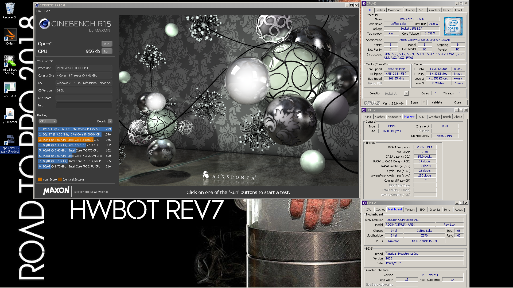Screen dimensions: 513x288
Task: Open the Help menu in Cinebench
Action: (47, 11)
